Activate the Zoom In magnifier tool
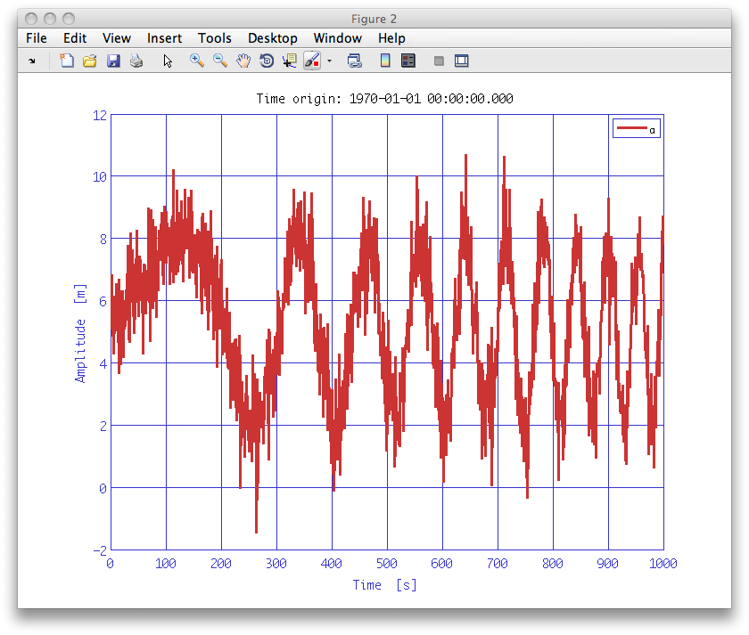This screenshot has height=635, width=749. [x=197, y=61]
